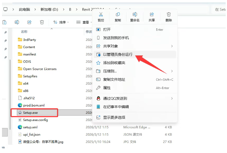
Task: Click the toolbar delete trash icon
Action: tap(42, 22)
